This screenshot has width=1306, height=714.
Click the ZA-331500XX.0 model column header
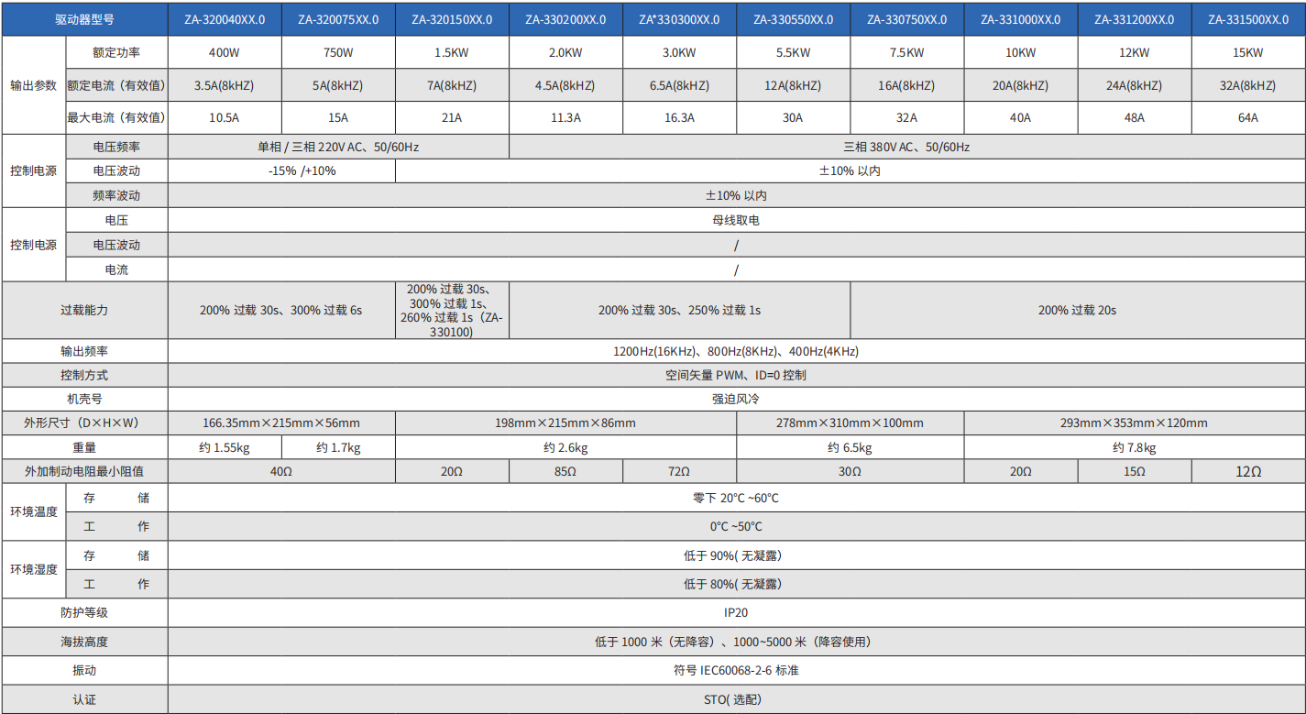coord(1248,19)
